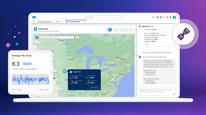Image resolution: width=206 pixels, height=115 pixels.
Task: Click the global Search field
Action: 104,17
